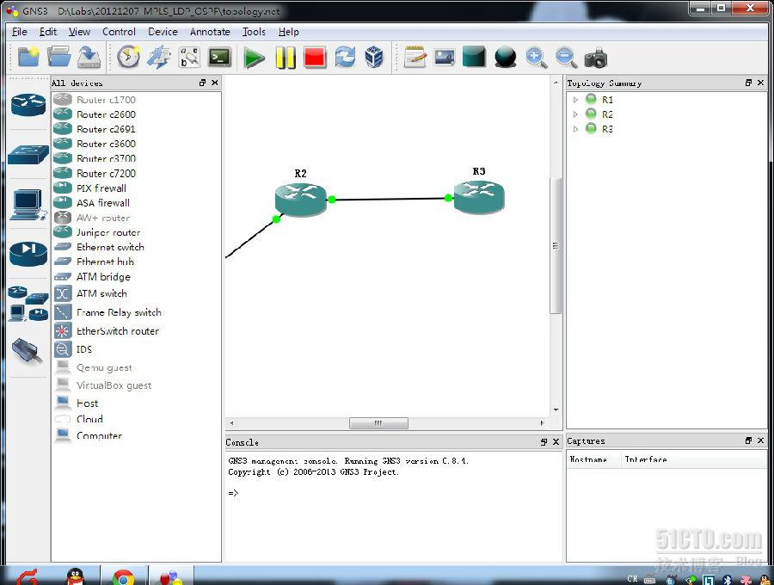Expand the R3 node in Topology Summary
Screen dimensions: 774x585
coord(575,129)
